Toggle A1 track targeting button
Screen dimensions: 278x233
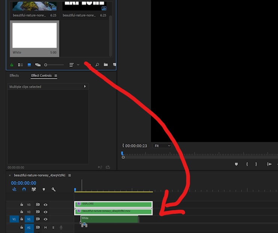29,227
